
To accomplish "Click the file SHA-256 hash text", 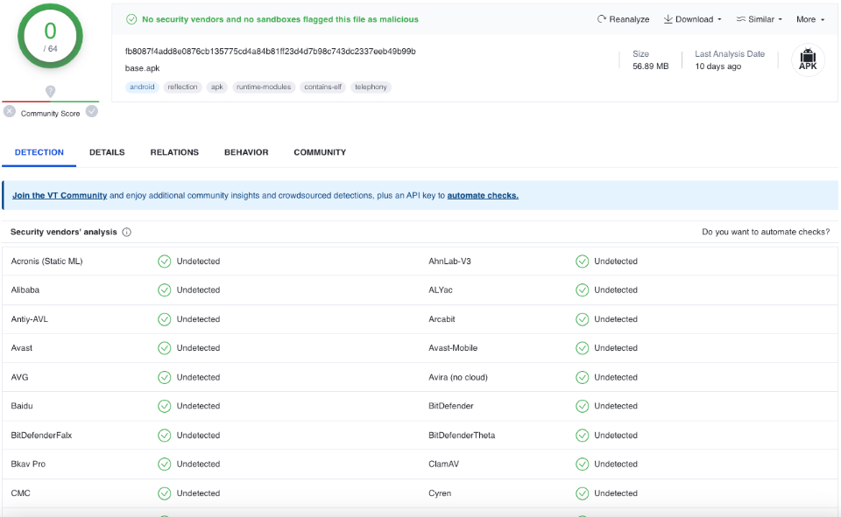I will (271, 52).
